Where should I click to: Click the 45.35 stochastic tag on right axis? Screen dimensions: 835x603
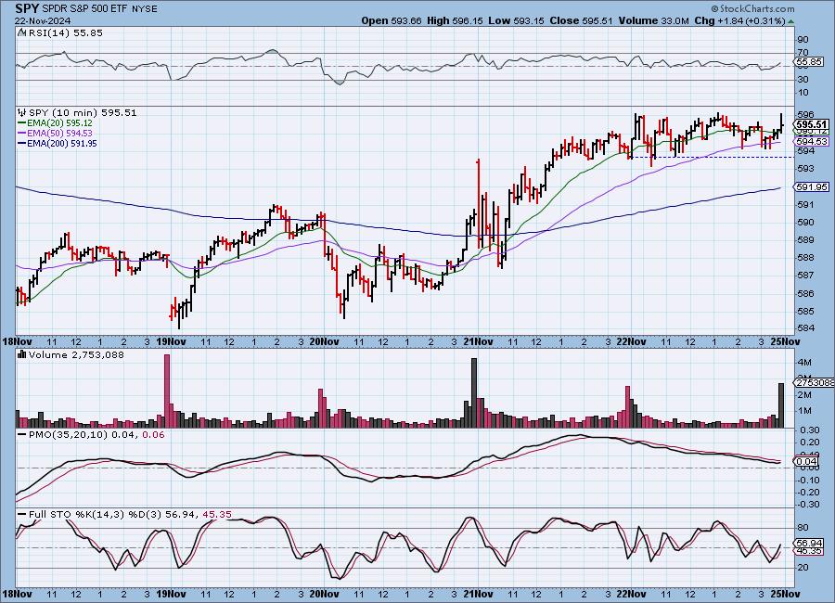809,551
